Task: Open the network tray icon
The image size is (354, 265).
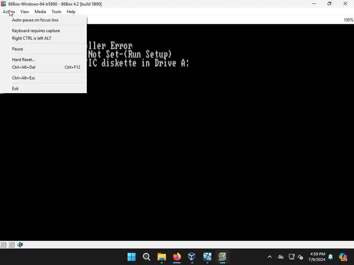Action: click(291, 257)
